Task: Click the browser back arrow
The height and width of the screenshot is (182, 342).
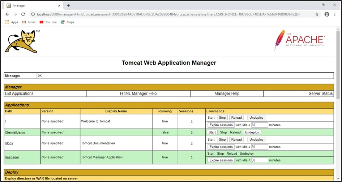Action: (7, 14)
